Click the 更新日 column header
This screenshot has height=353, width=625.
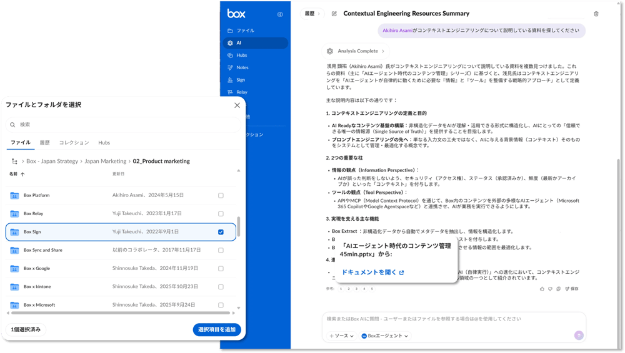coord(118,174)
